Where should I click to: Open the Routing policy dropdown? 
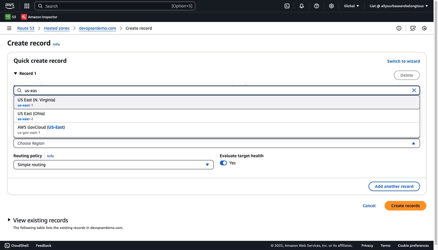tap(114, 165)
